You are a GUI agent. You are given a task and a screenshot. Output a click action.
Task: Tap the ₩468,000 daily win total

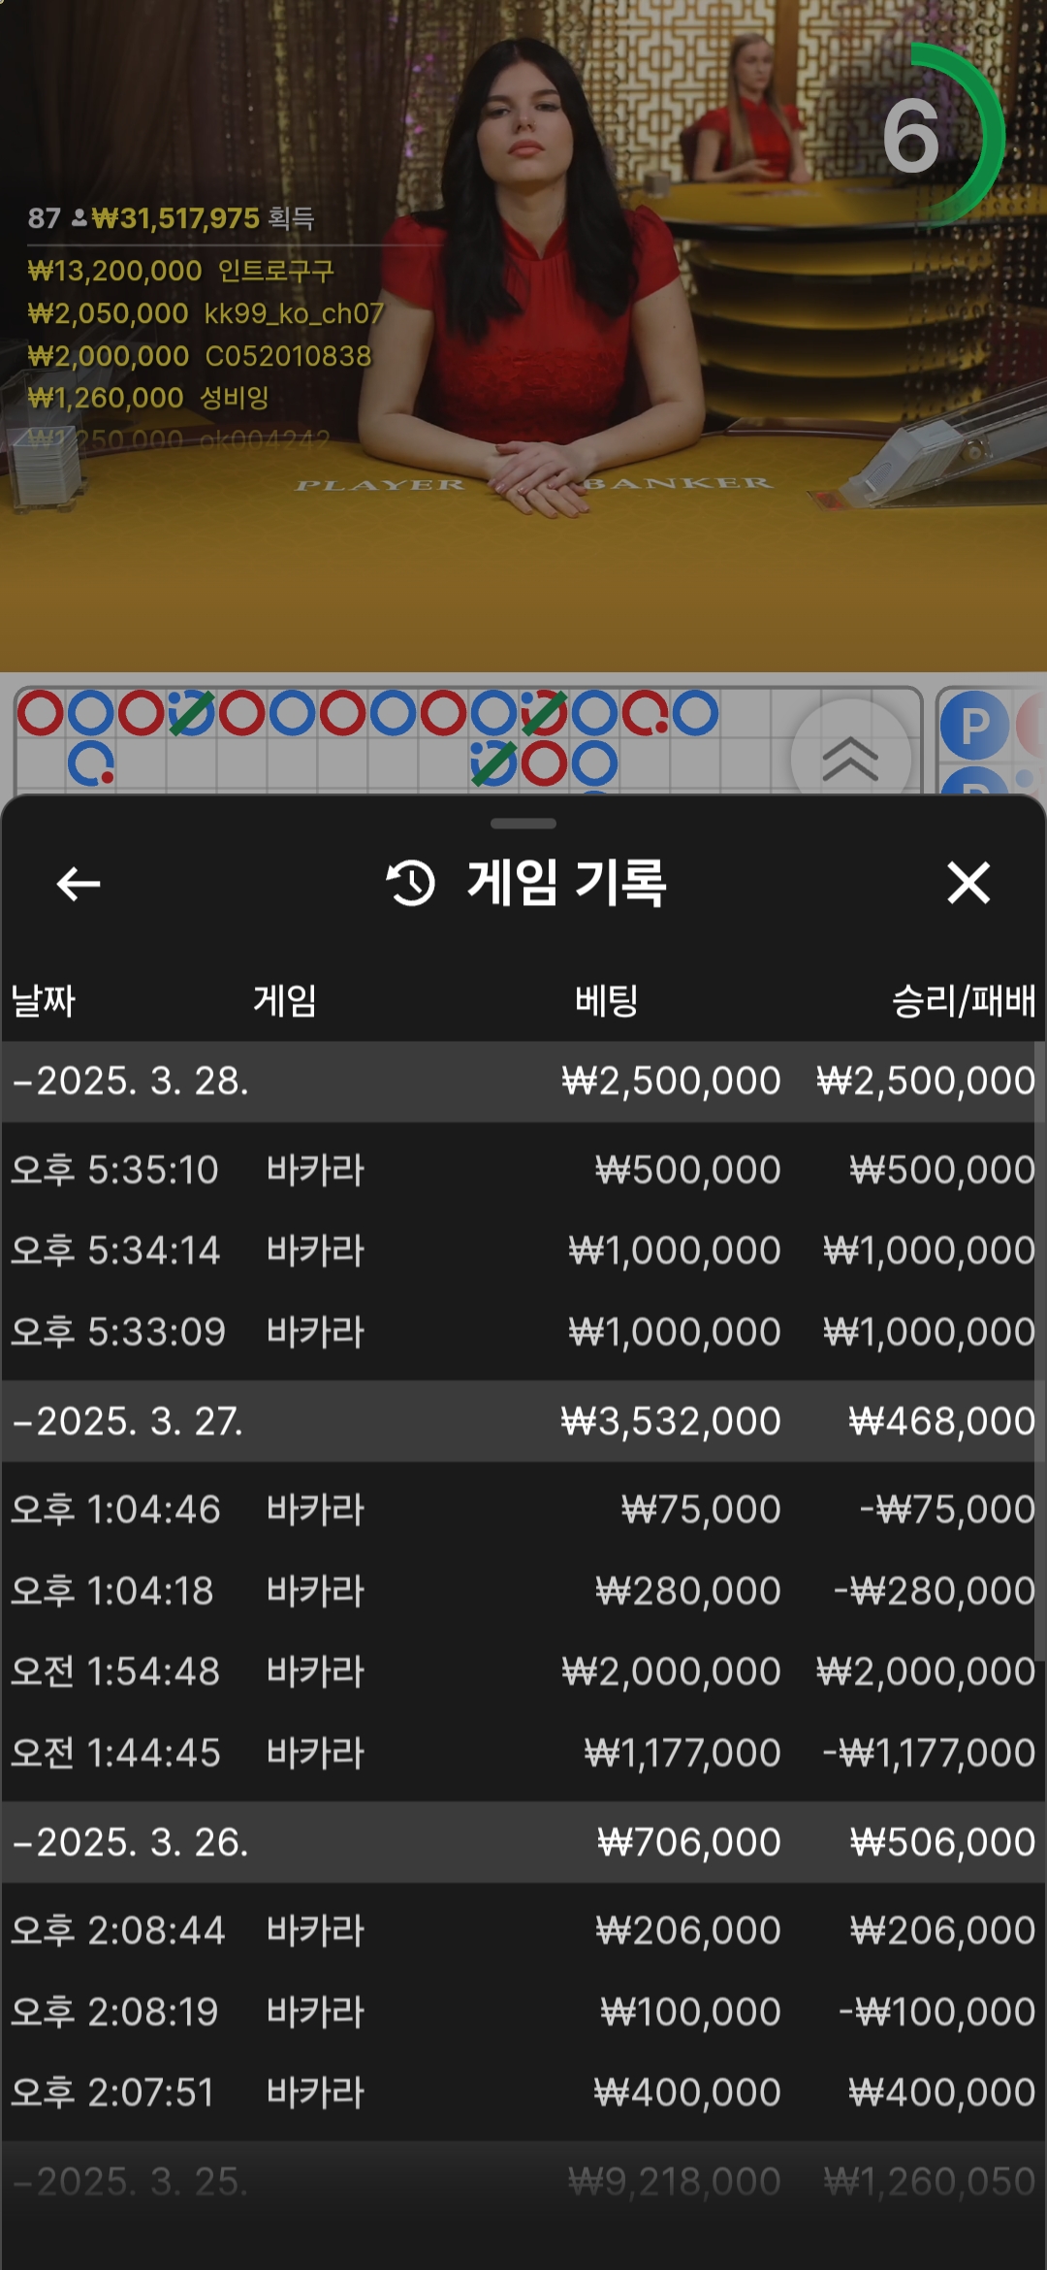pyautogui.click(x=942, y=1421)
